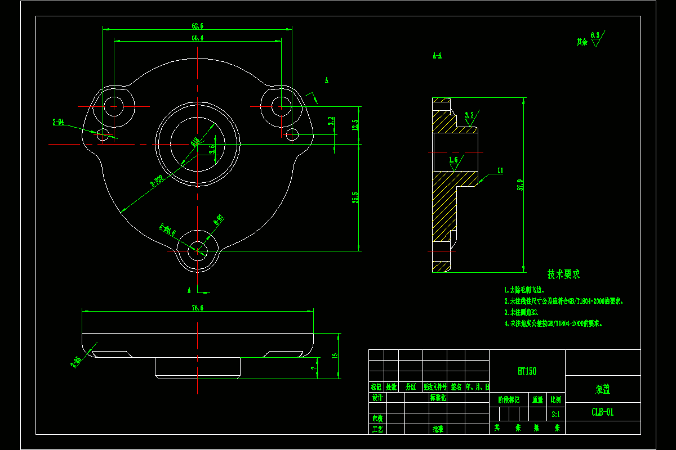Viewport: 676px width, 450px height.
Task: Click the 62.6 overall width dimension
Action: pos(198,26)
